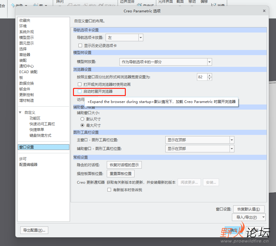This screenshot has height=246, width=276.
Task: Collapse the 自定义 tree node
Action: 20,112
